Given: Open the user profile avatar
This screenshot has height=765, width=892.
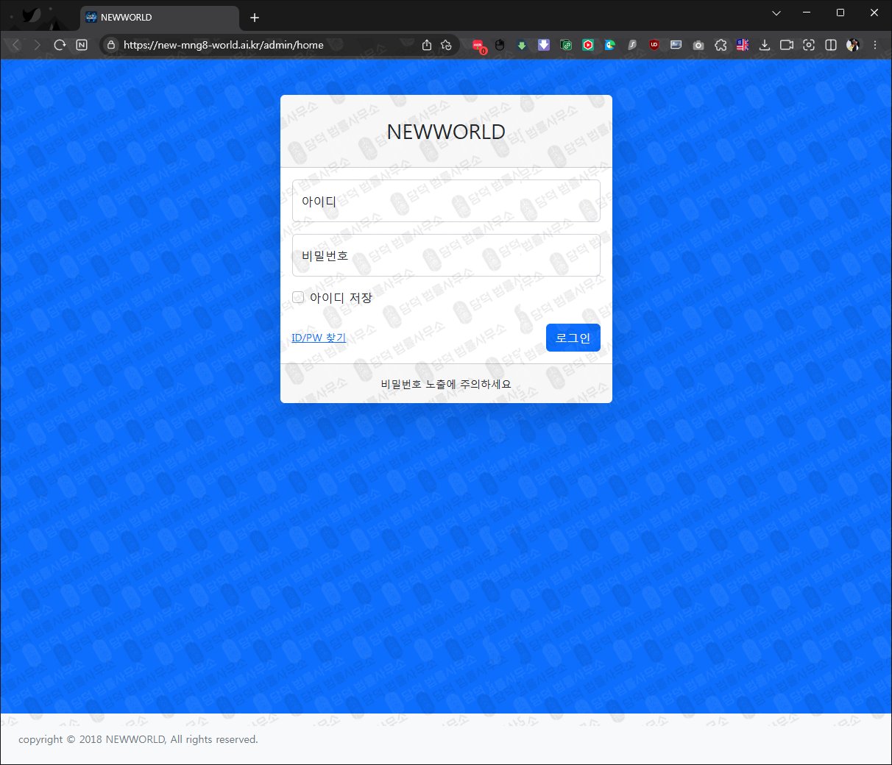Looking at the screenshot, I should [x=853, y=45].
